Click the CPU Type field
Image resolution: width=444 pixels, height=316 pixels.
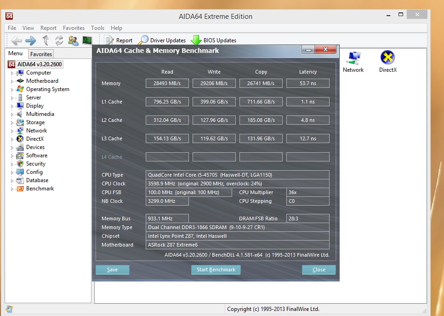click(237, 175)
